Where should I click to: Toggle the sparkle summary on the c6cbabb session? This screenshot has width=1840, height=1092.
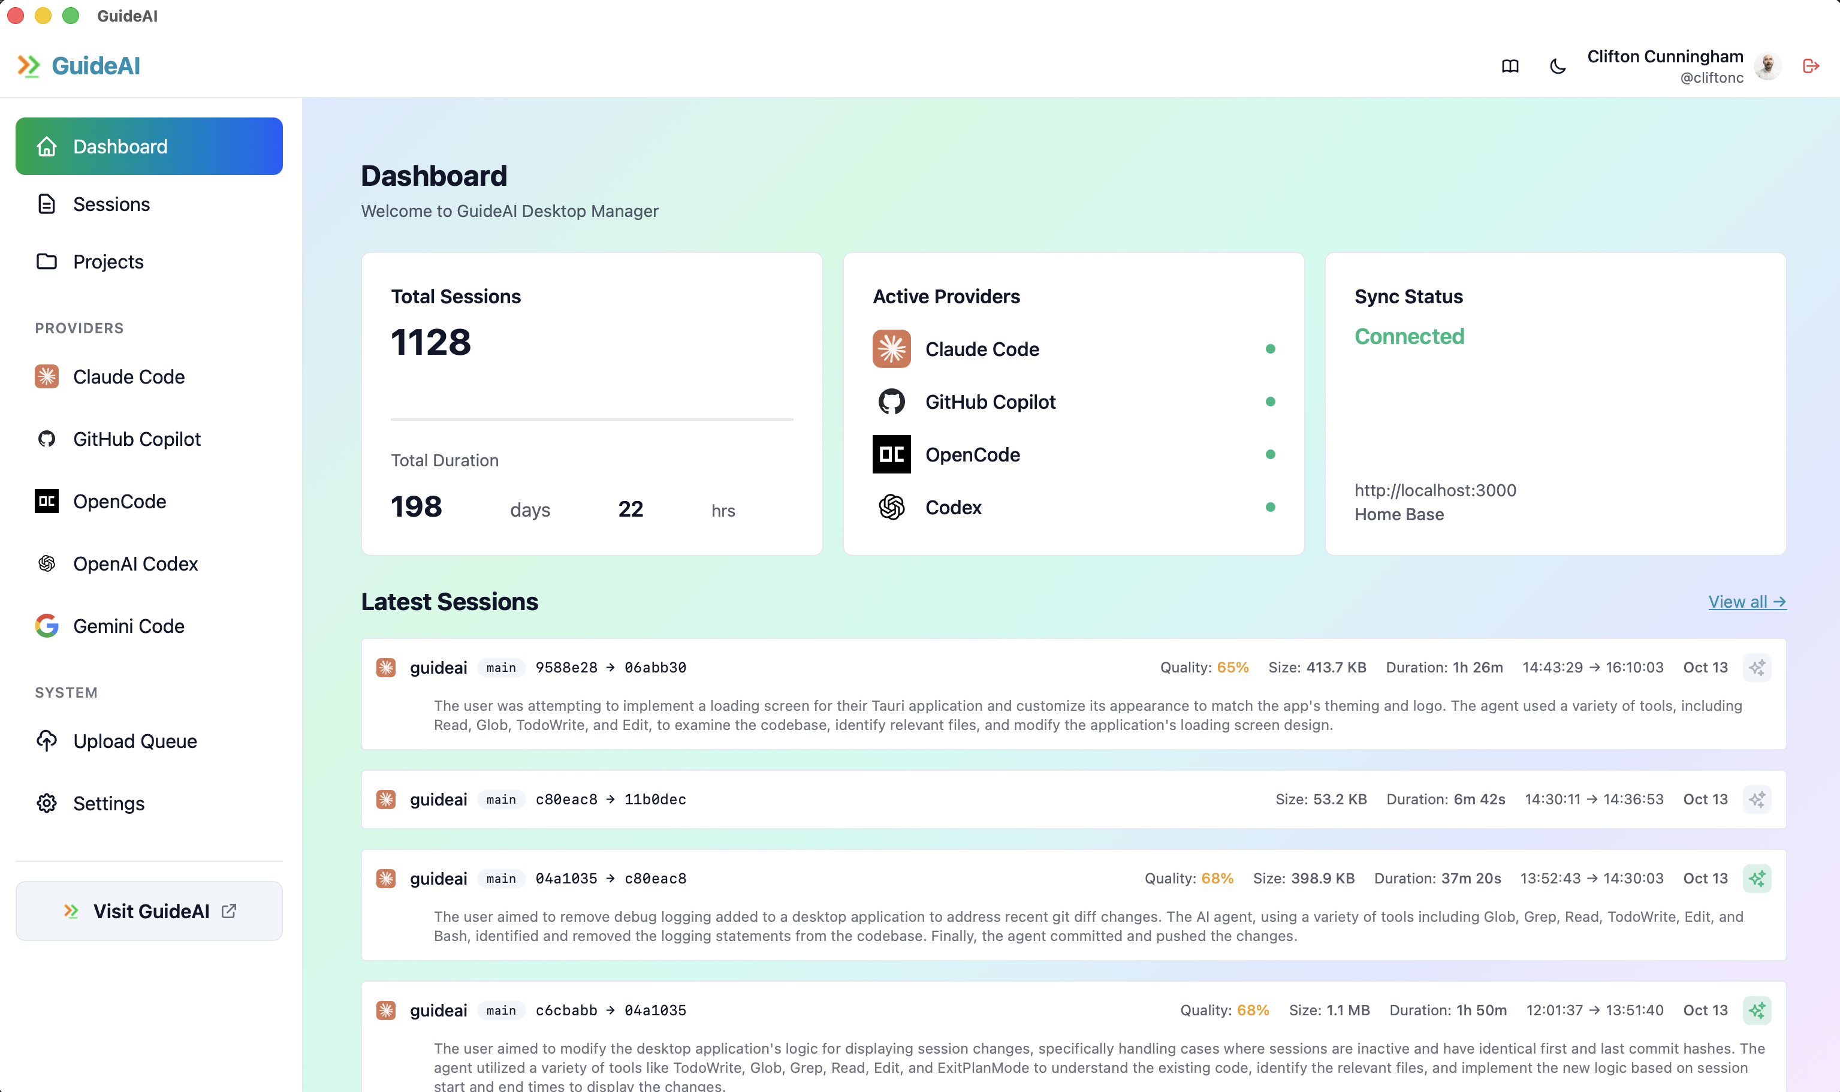[x=1757, y=1010]
